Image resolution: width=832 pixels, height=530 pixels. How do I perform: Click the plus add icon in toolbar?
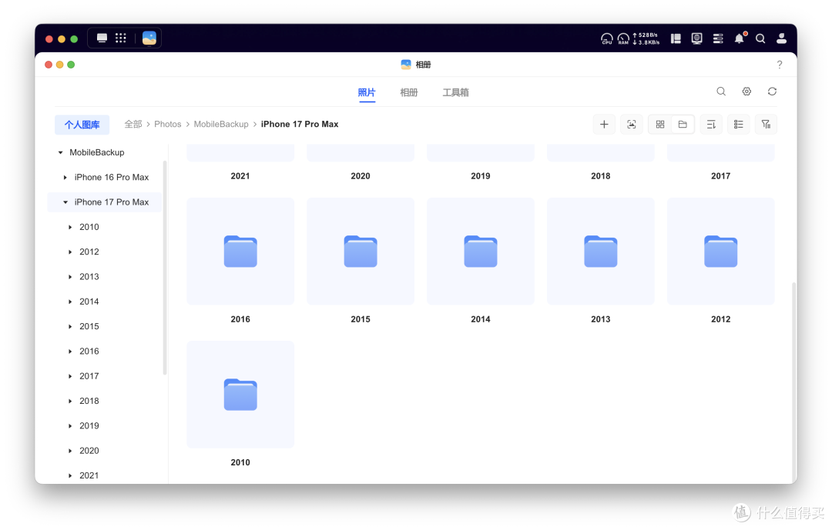tap(604, 125)
